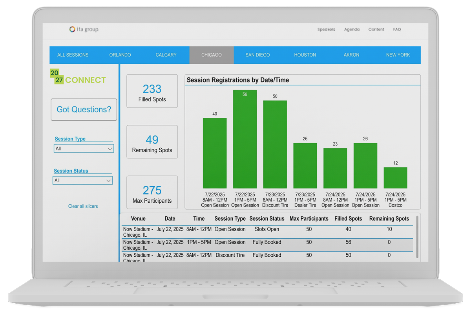Sort by the Max Participants column header
471x315 pixels.
tap(309, 219)
